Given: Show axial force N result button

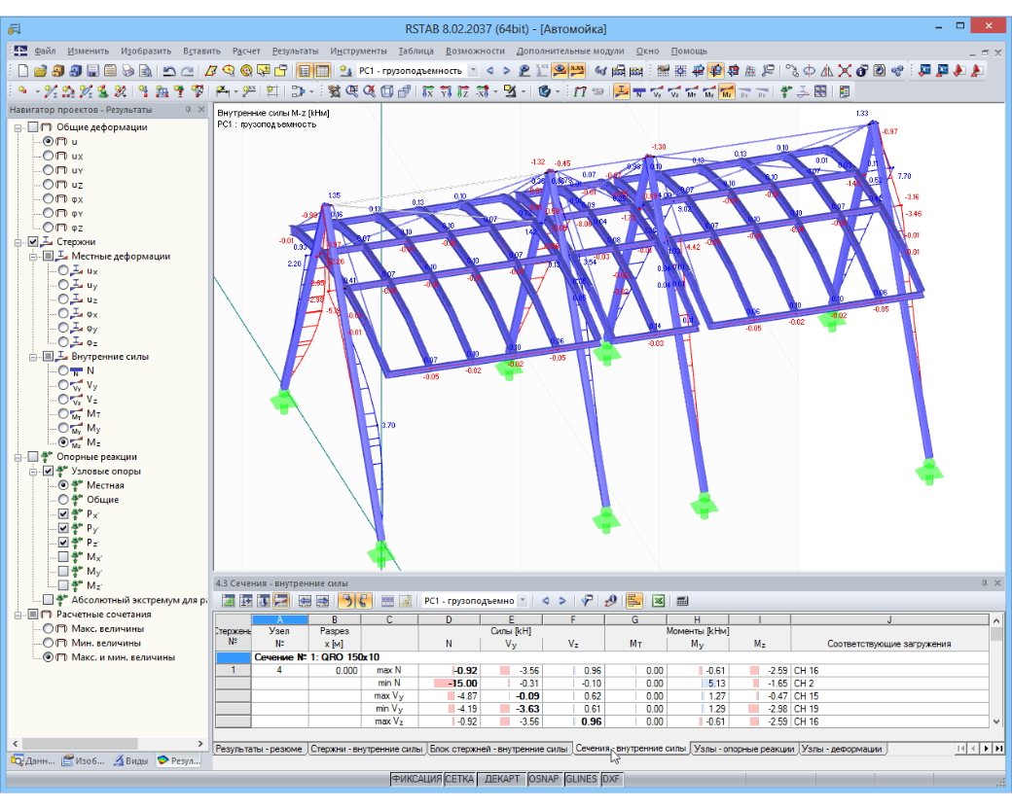Looking at the screenshot, I should [x=639, y=91].
